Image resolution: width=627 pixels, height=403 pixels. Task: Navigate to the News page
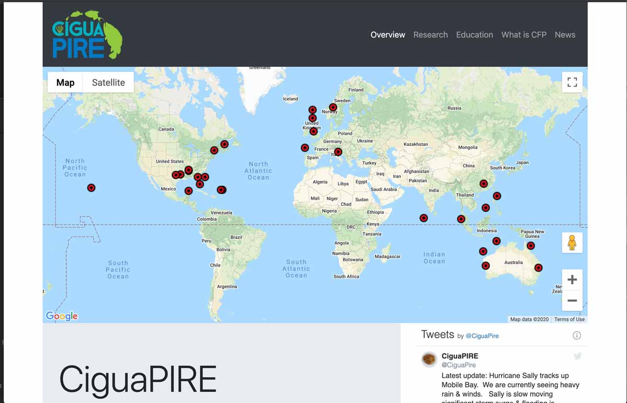565,35
